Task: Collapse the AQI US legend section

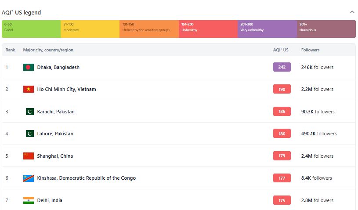Action: coord(352,12)
